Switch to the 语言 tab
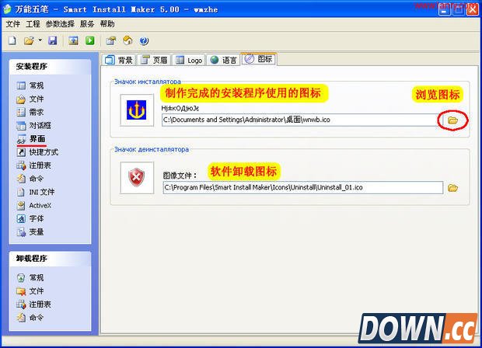Image resolution: width=482 pixels, height=348 pixels. click(223, 60)
